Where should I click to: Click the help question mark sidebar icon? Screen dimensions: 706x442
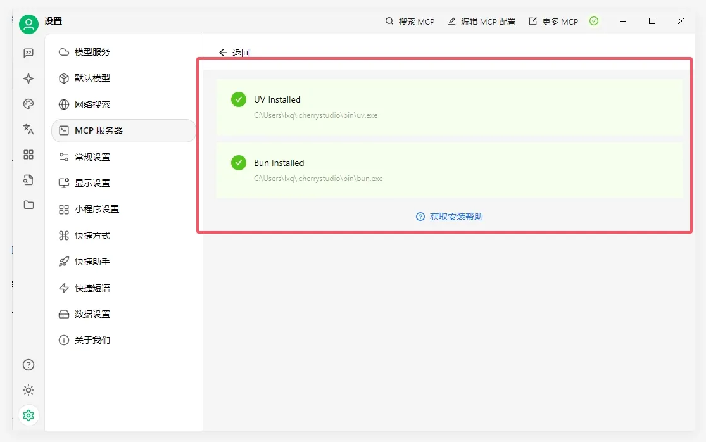point(28,365)
